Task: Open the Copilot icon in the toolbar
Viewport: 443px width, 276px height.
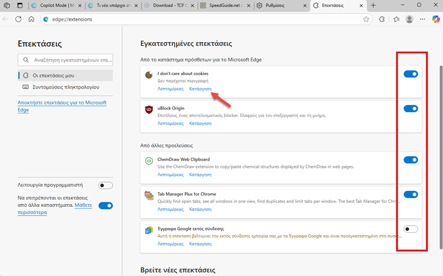Action: pyautogui.click(x=437, y=19)
